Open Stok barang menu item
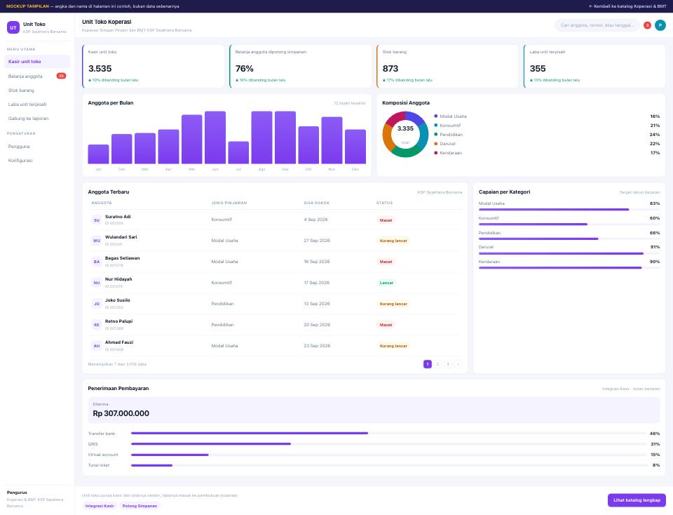The width and height of the screenshot is (673, 515). (37, 91)
